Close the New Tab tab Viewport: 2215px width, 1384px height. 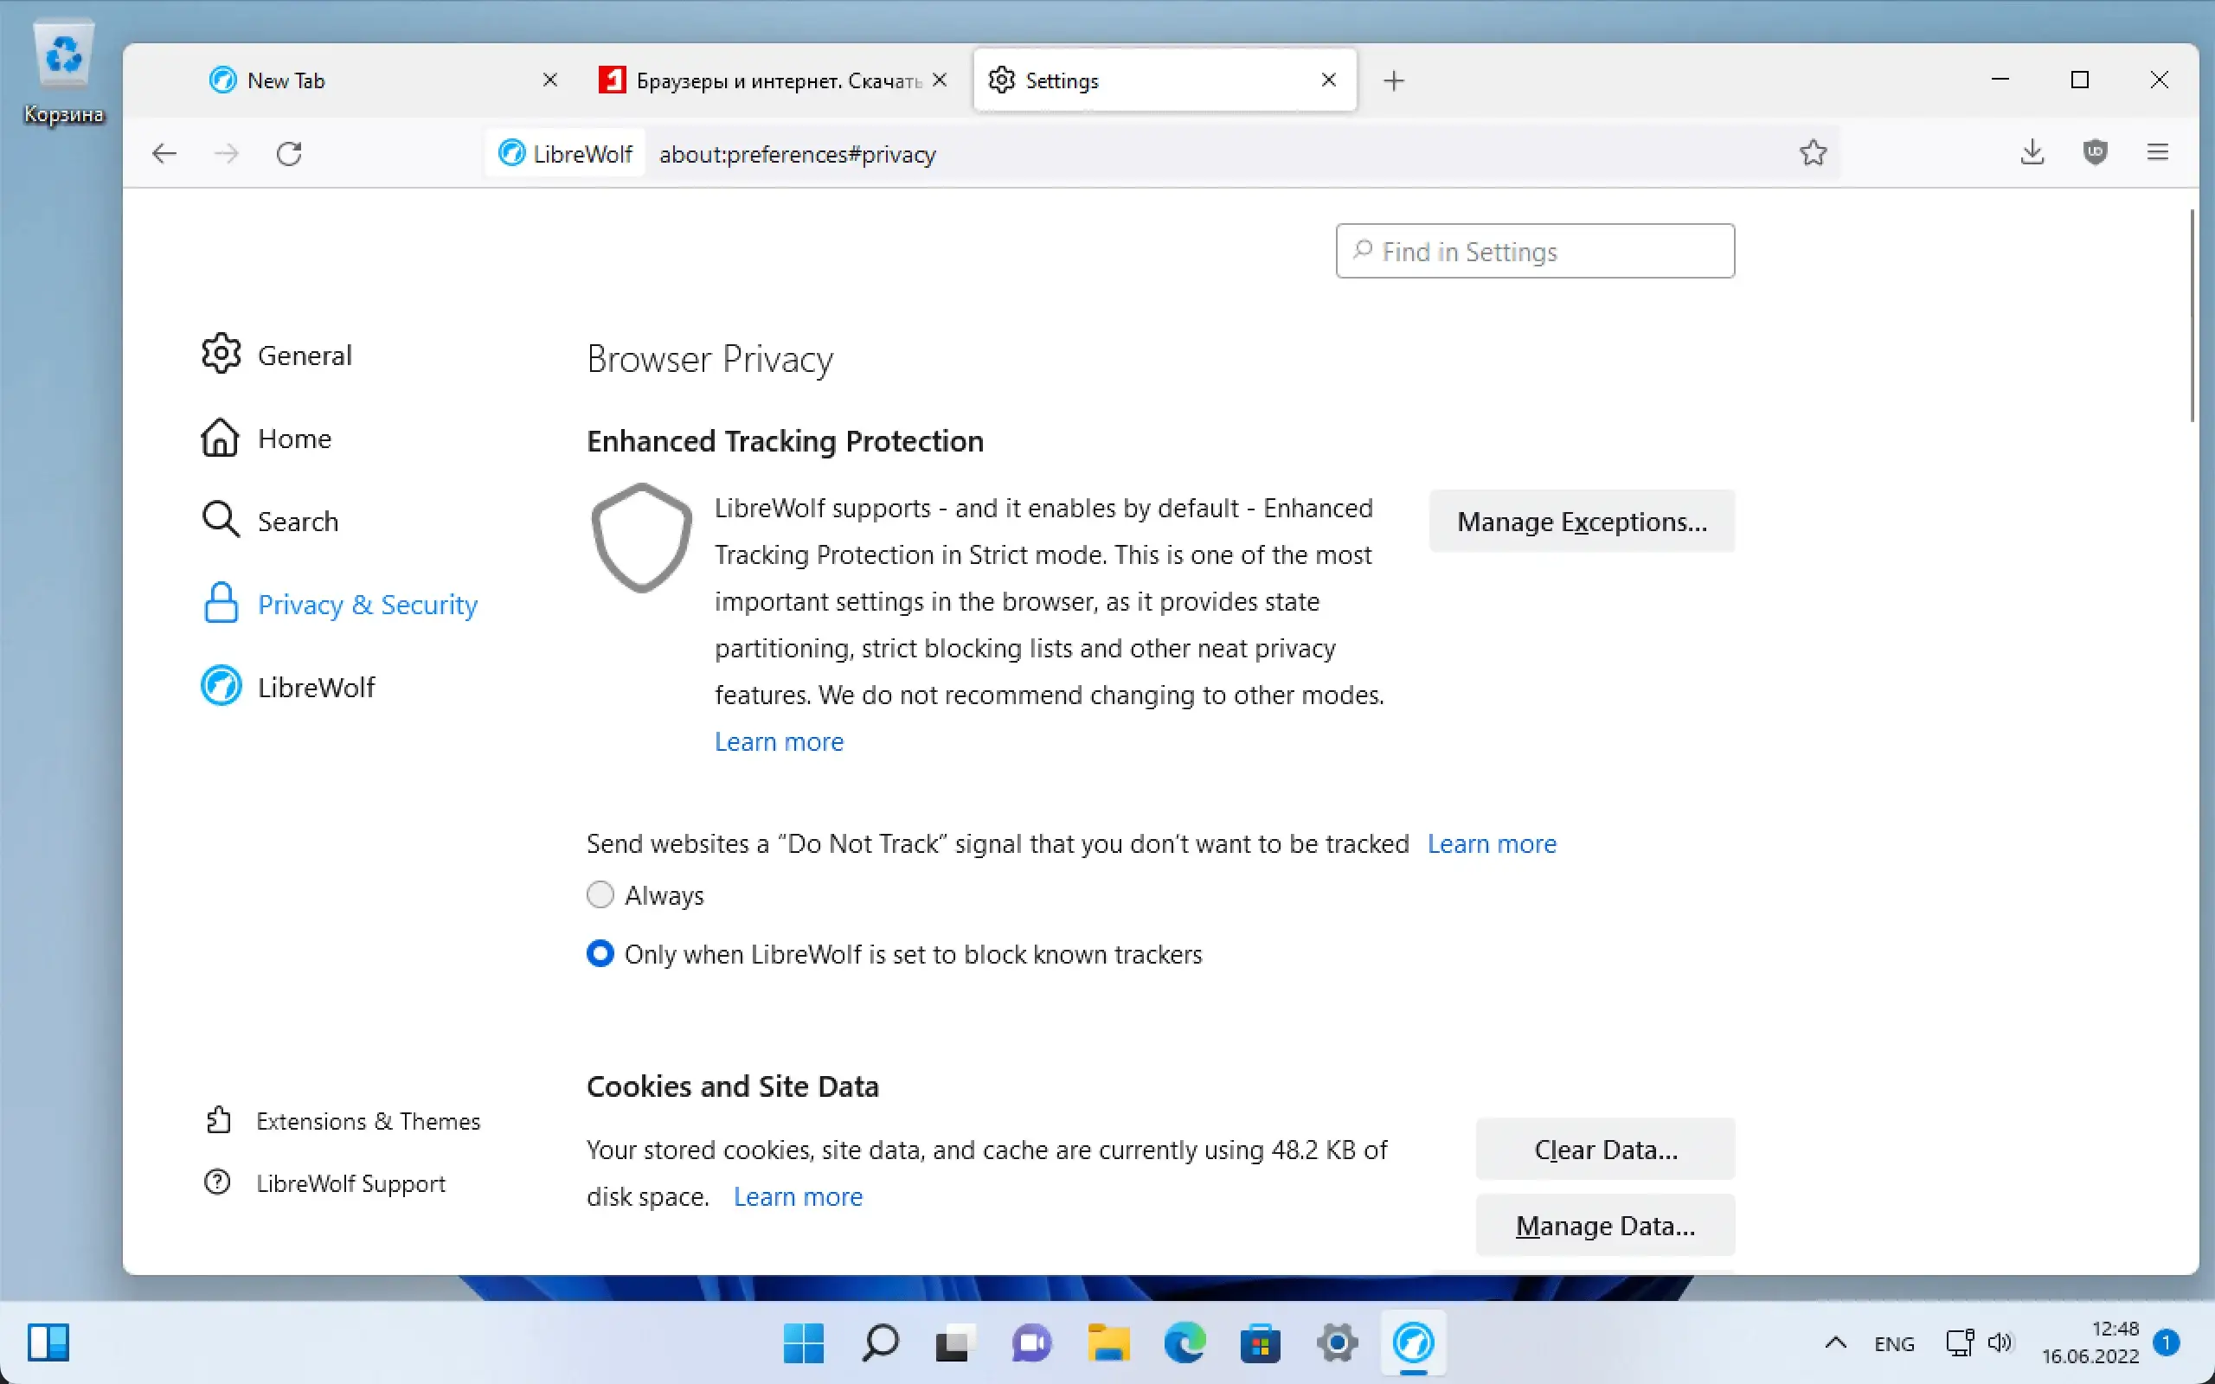click(550, 80)
